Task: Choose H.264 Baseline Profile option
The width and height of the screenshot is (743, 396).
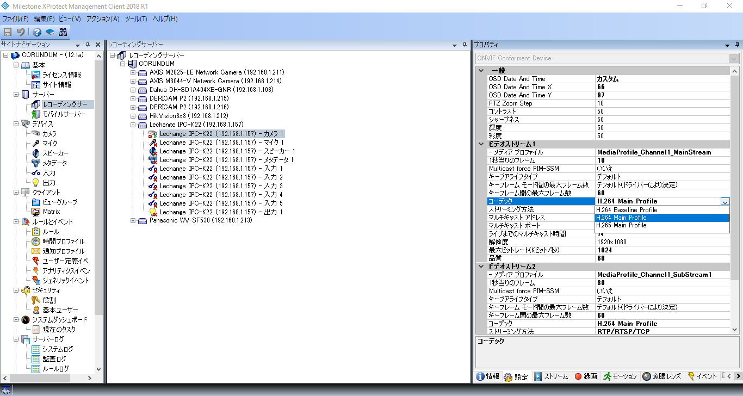Action: coord(662,210)
